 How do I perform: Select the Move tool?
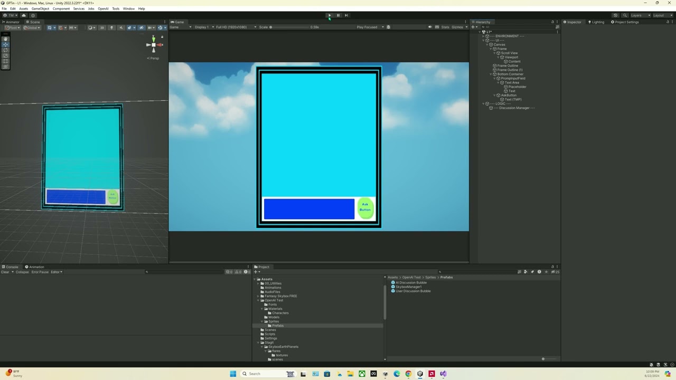click(x=5, y=44)
